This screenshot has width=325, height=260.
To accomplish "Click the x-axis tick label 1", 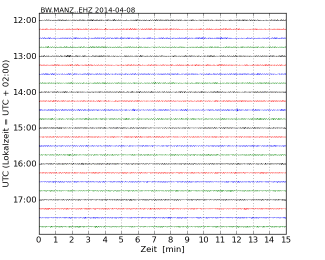I will (55, 240).
